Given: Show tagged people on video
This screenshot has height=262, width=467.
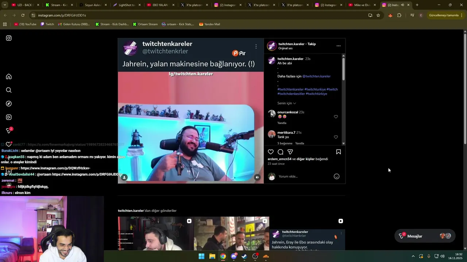Looking at the screenshot, I should [124, 177].
